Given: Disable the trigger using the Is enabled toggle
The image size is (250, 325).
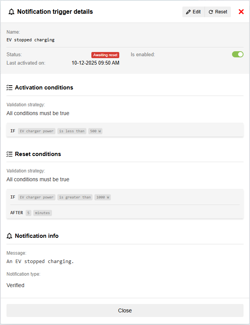Looking at the screenshot, I should [x=237, y=54].
